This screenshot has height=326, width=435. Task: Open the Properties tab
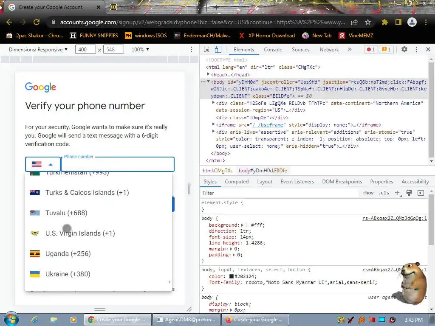381,182
